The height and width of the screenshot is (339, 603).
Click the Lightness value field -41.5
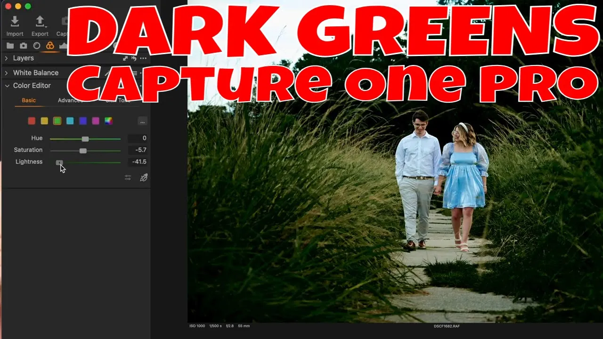[138, 162]
